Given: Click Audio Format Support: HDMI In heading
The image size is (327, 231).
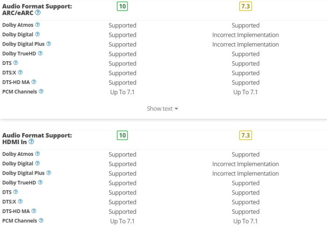Looking at the screenshot, I should coord(37,138).
